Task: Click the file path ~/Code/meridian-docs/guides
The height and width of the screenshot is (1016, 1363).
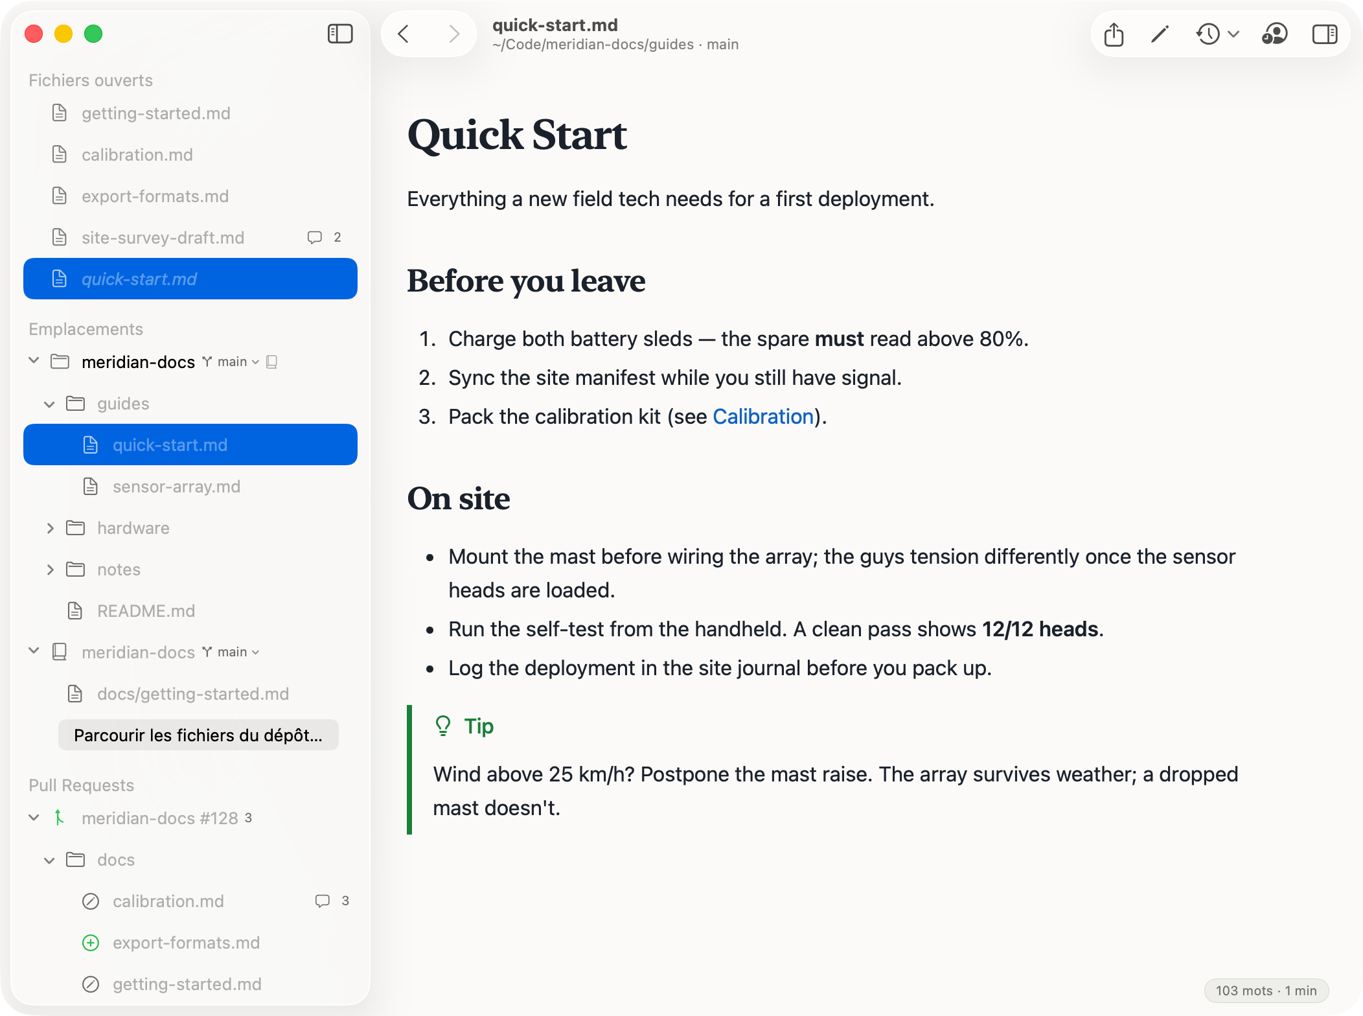Action: tap(593, 45)
